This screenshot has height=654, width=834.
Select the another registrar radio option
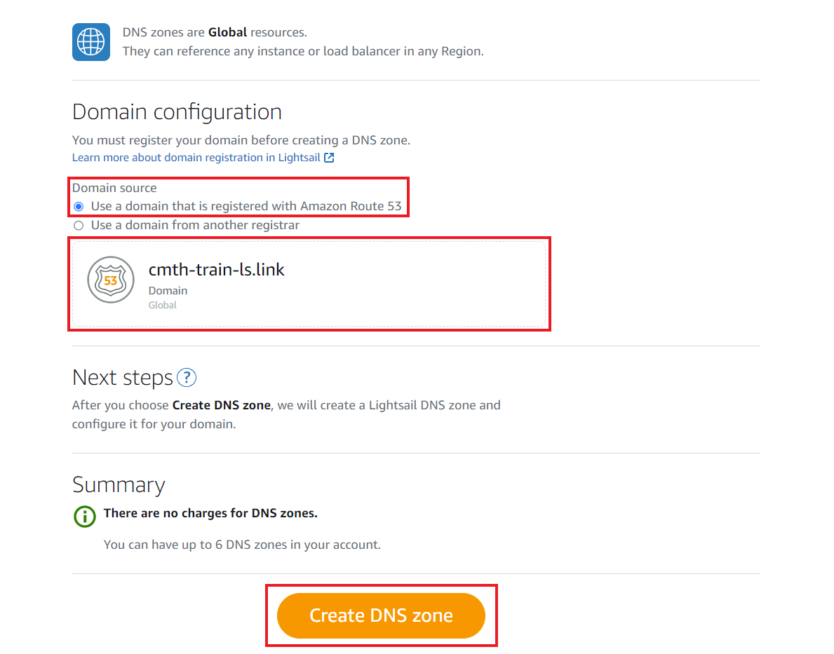pyautogui.click(x=79, y=226)
